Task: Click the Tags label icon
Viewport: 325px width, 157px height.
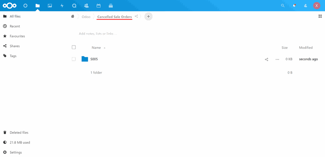Action: pyautogui.click(x=5, y=56)
